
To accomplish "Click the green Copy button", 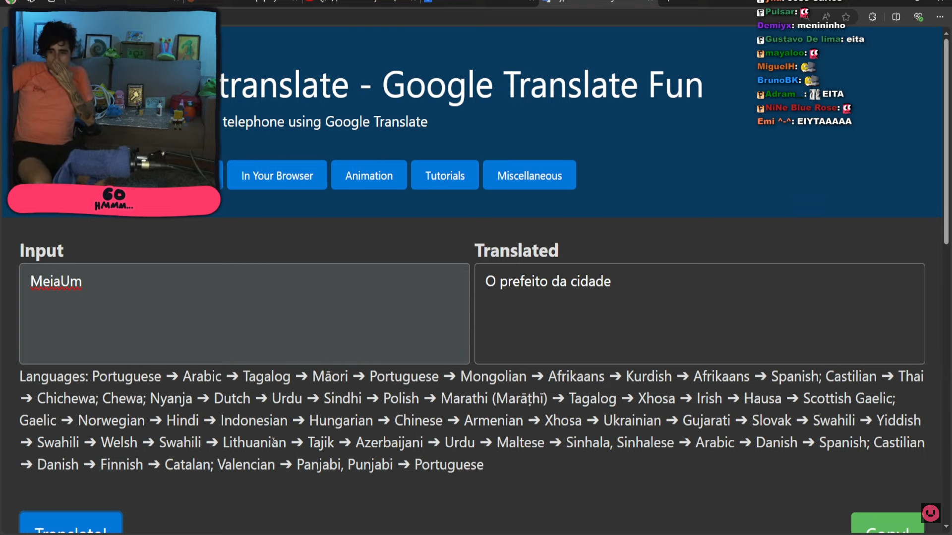I will click(x=888, y=523).
